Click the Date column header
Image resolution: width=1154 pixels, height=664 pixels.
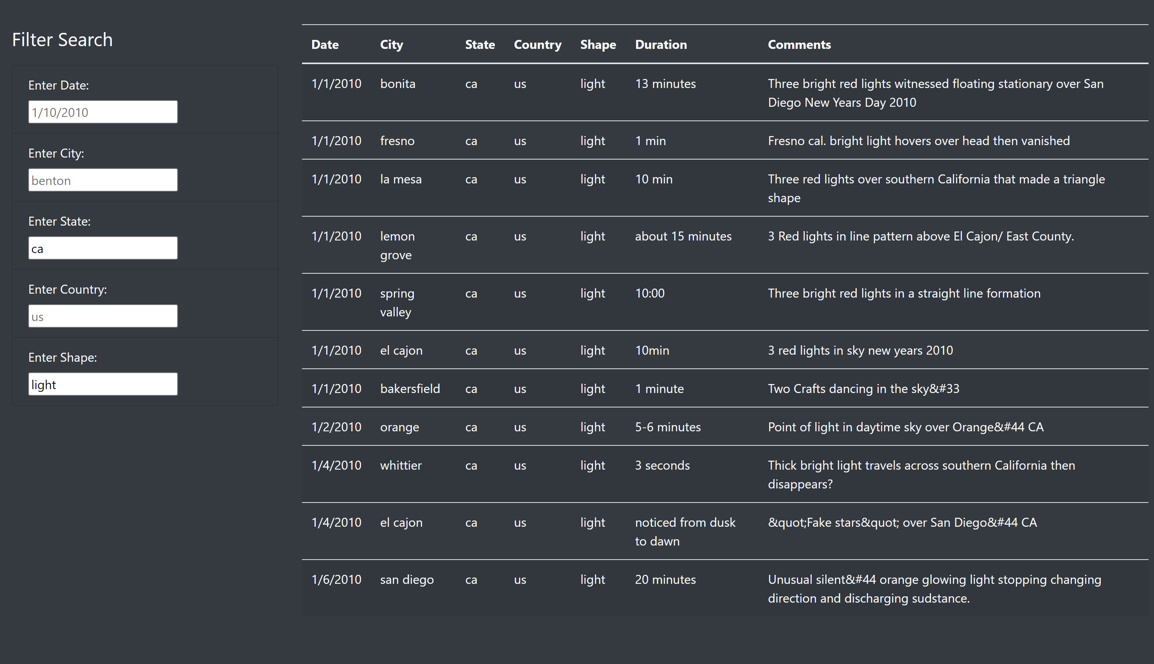[325, 44]
